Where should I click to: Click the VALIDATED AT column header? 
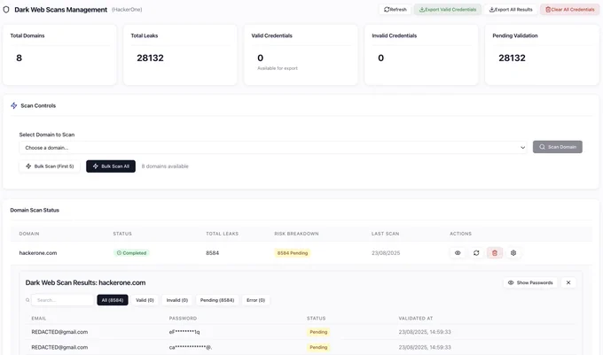point(416,318)
